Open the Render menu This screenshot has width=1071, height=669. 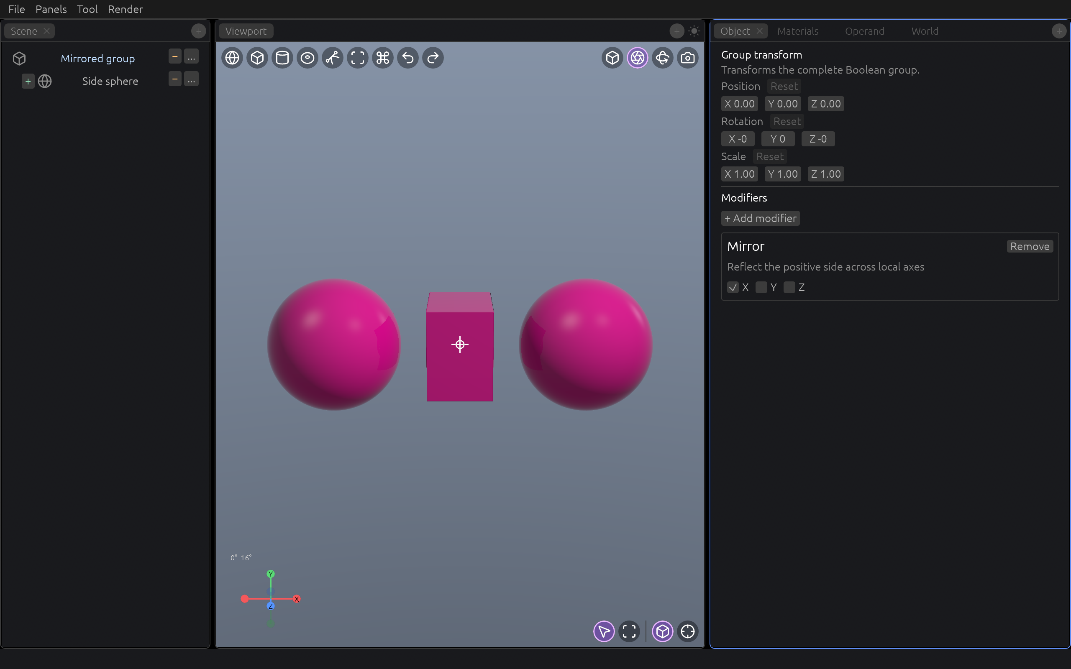point(125,9)
